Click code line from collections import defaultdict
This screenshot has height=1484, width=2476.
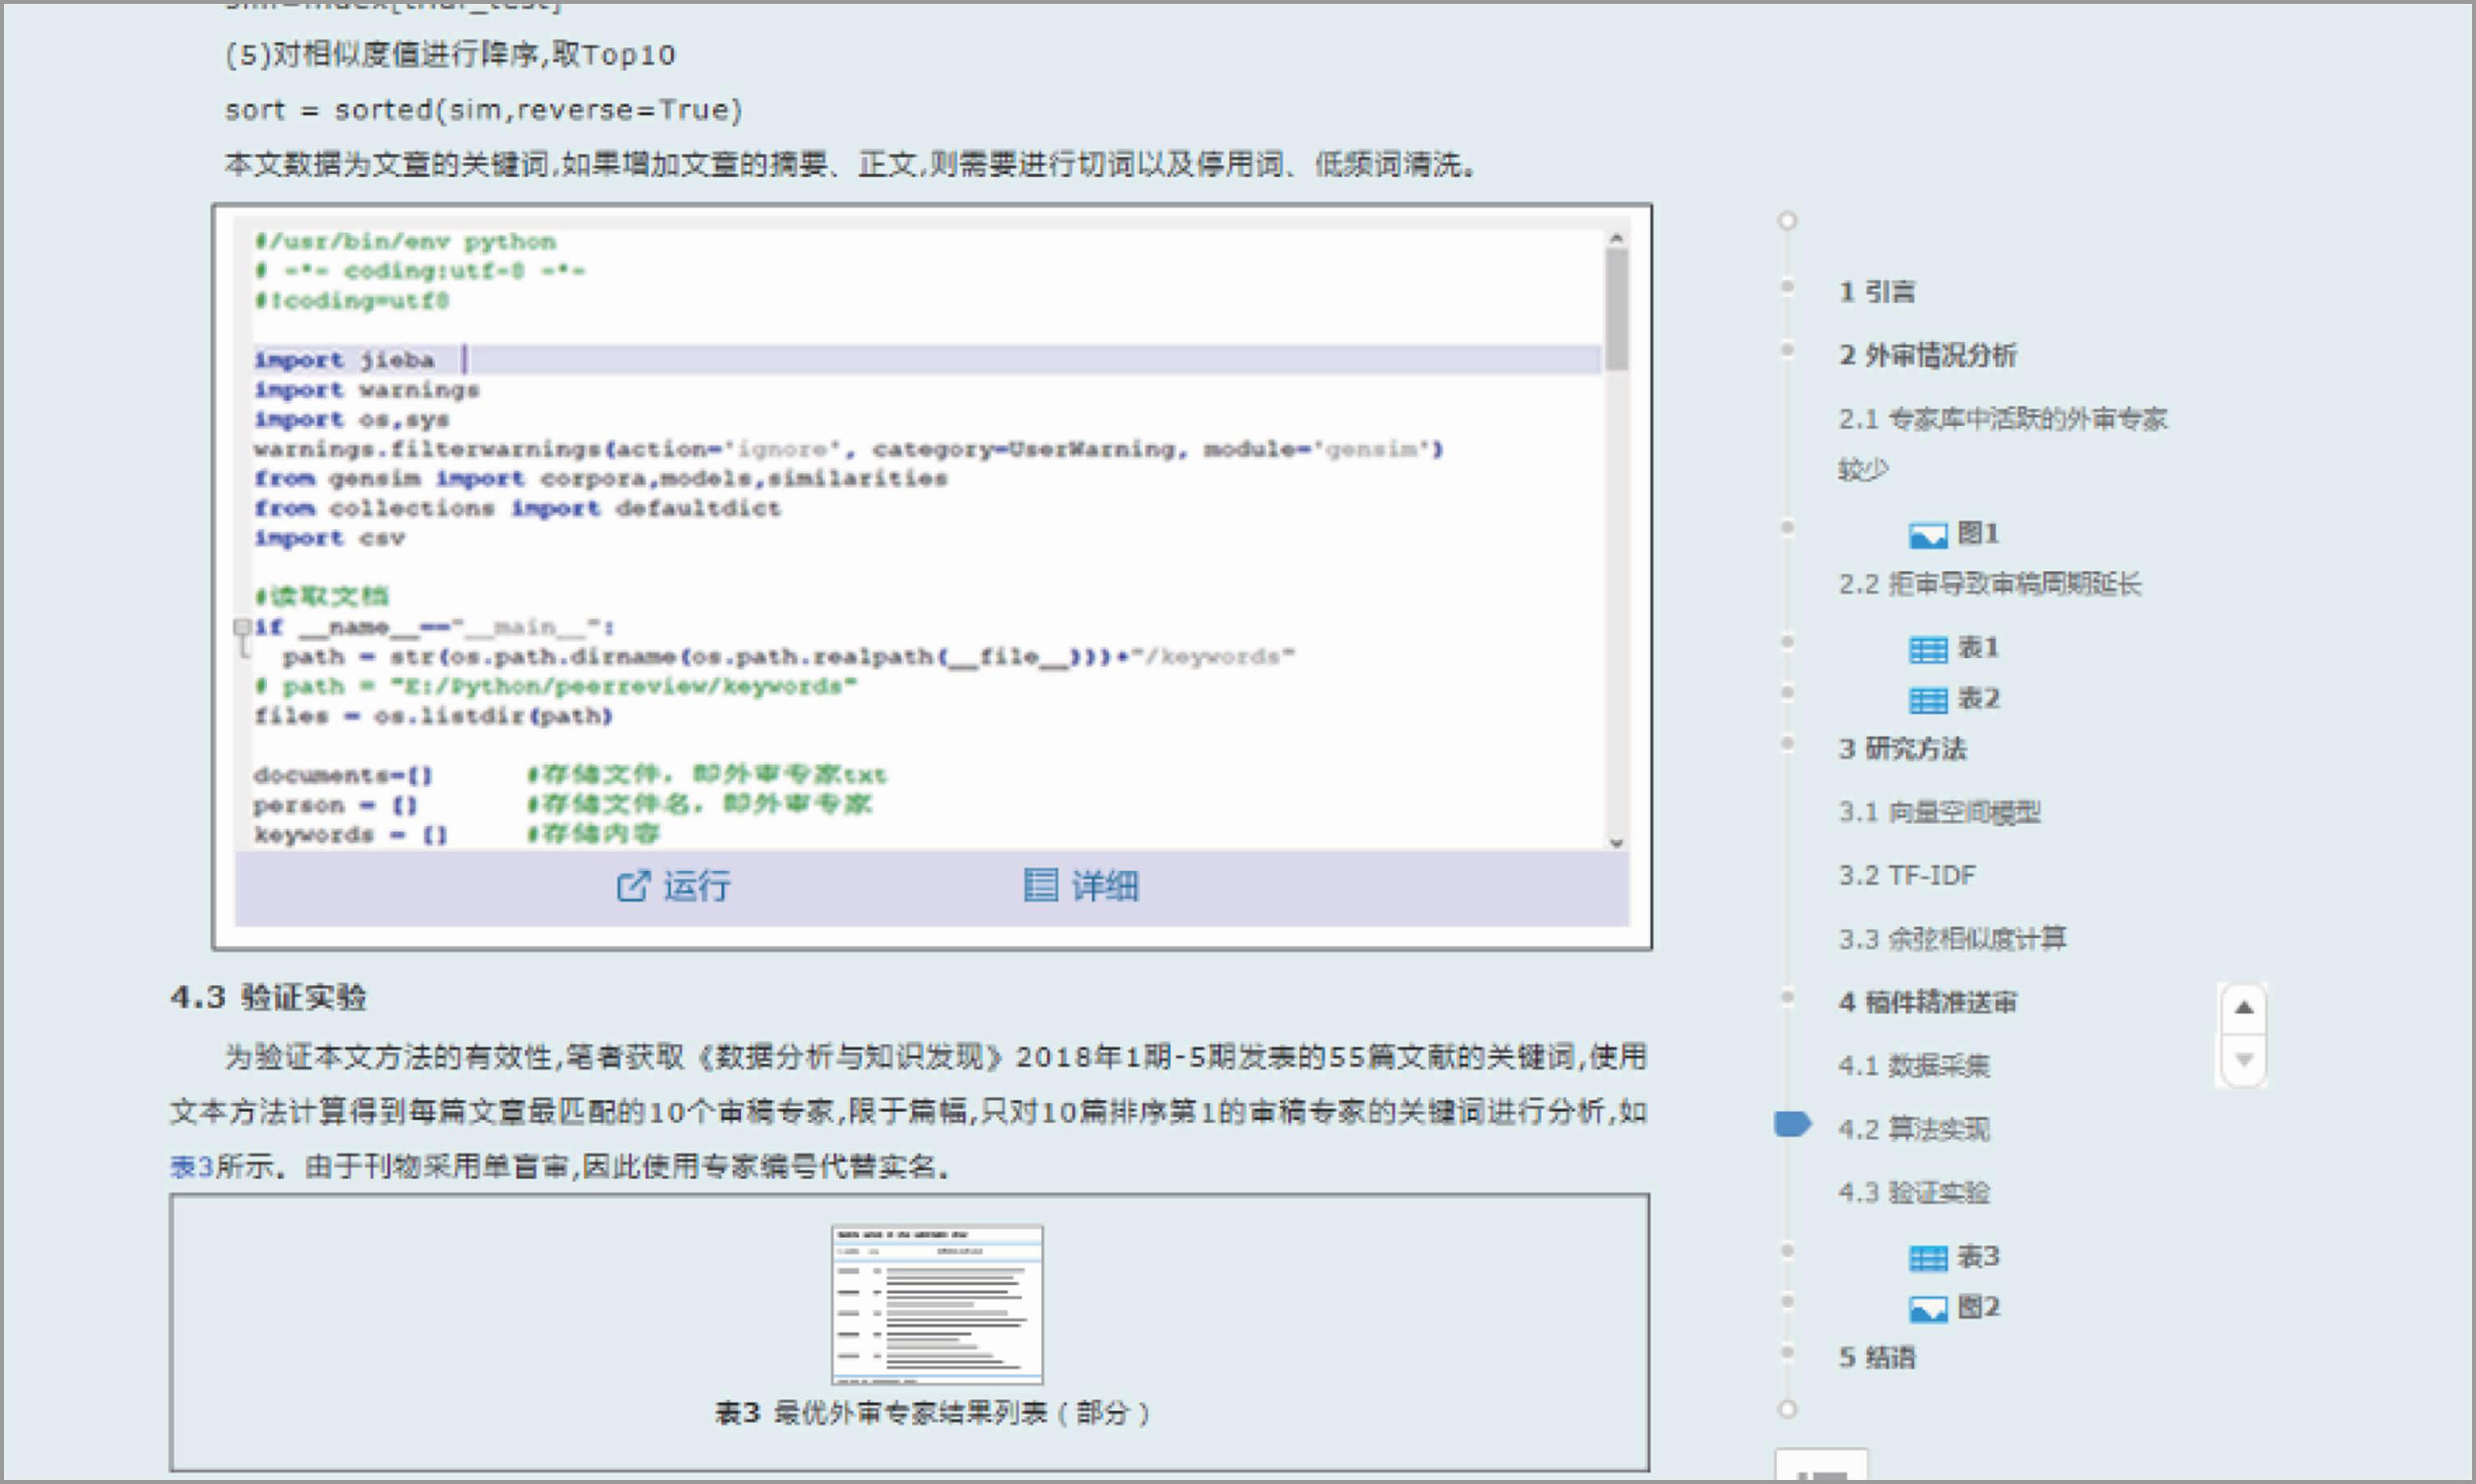tap(516, 508)
